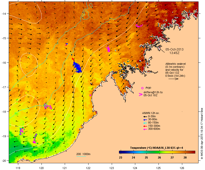Click the date label 05-Oct-2013
The image size is (205, 170).
coord(174,49)
